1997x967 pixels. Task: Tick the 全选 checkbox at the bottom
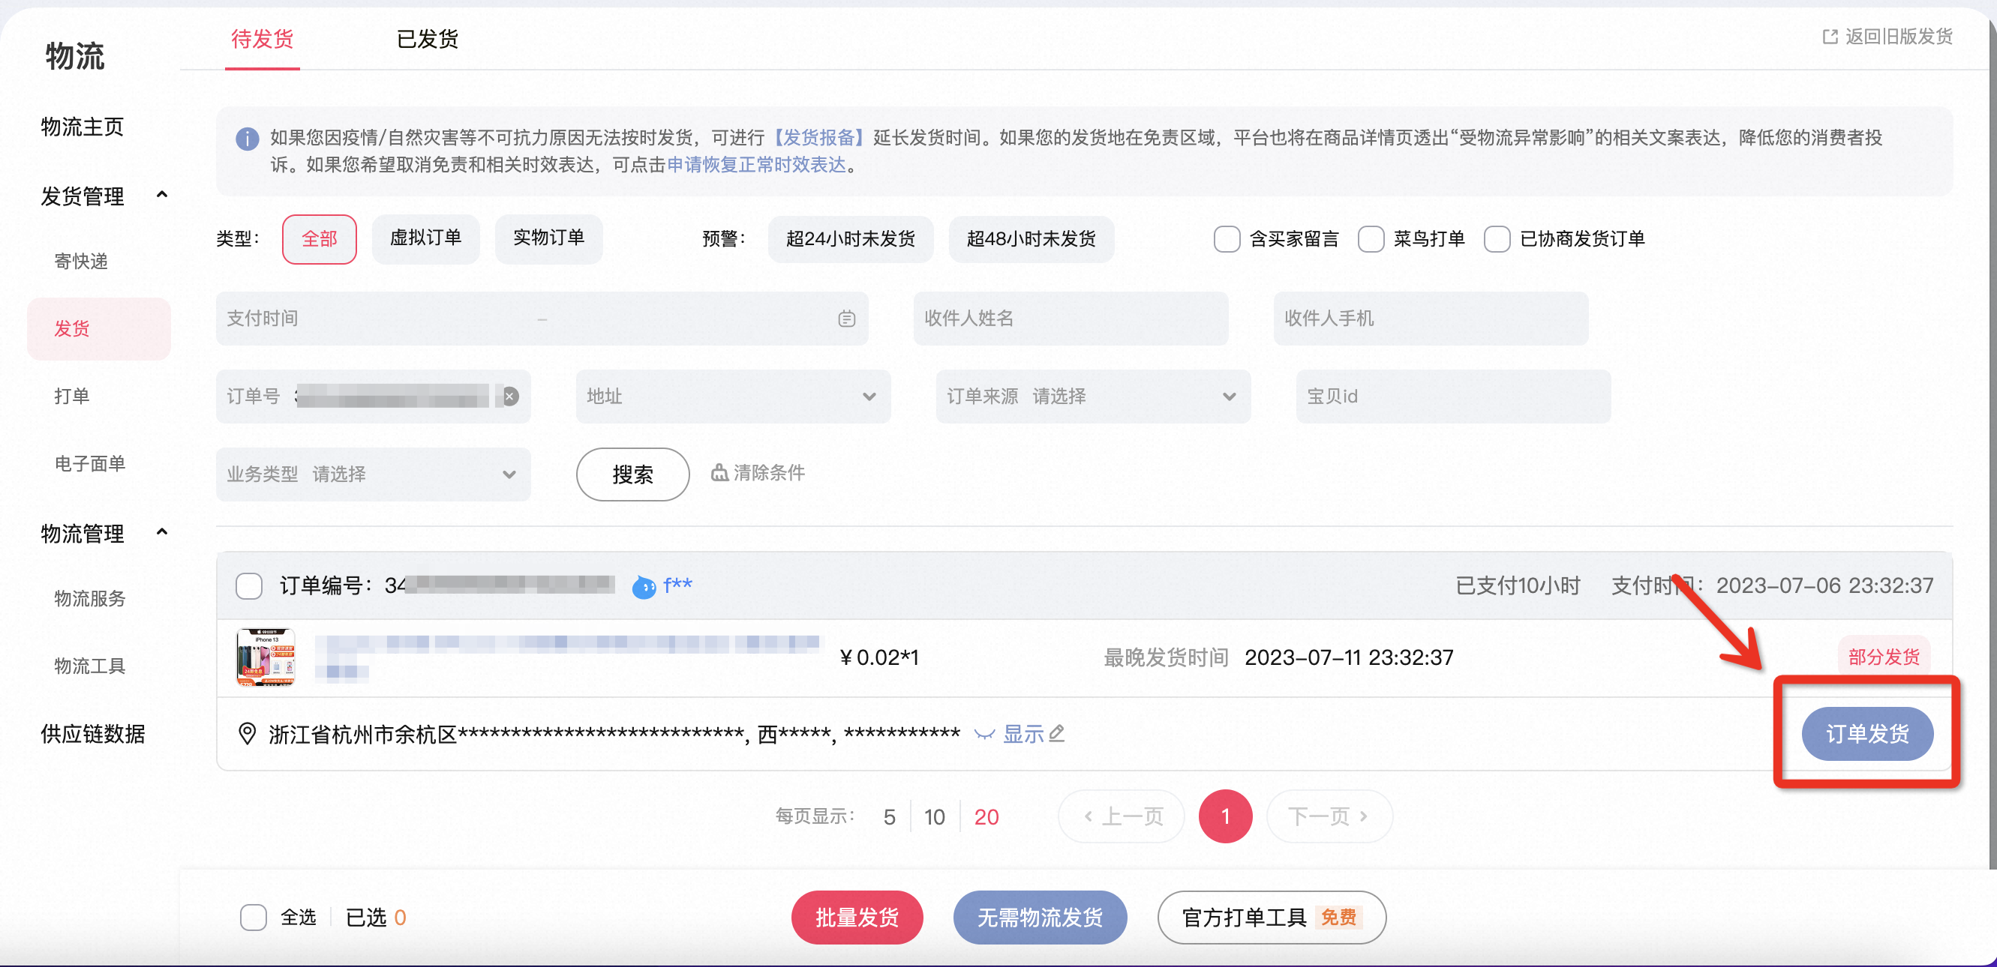point(254,918)
